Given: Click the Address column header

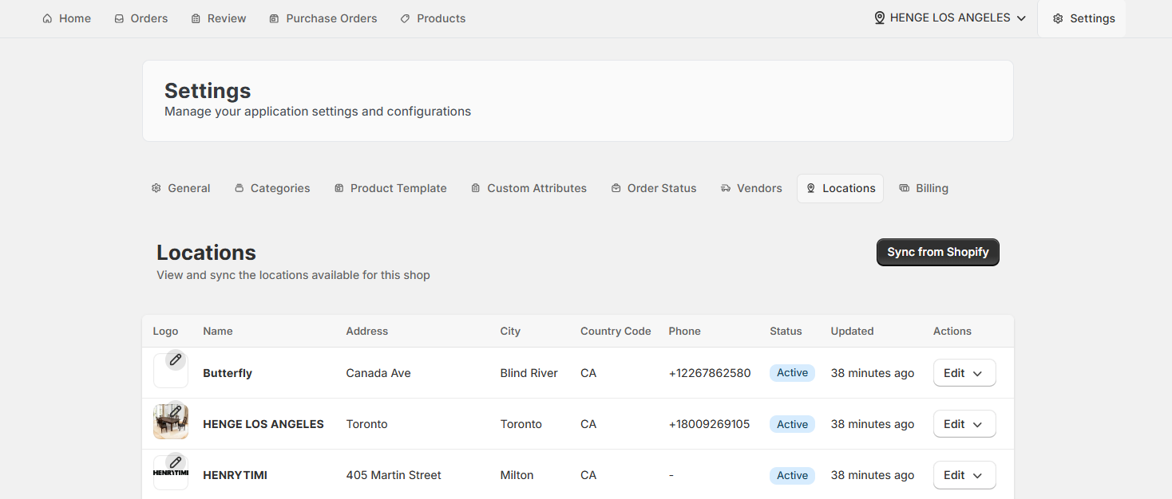Looking at the screenshot, I should [x=367, y=331].
